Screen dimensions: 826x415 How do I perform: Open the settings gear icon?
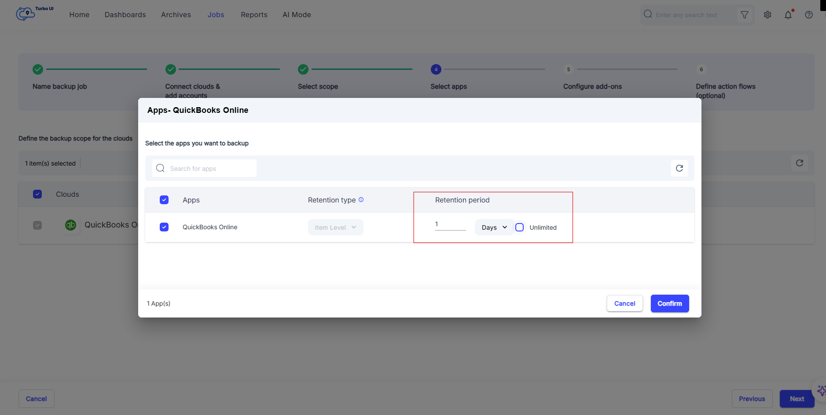click(767, 15)
